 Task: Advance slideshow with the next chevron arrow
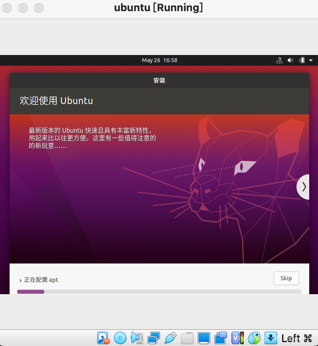(303, 187)
